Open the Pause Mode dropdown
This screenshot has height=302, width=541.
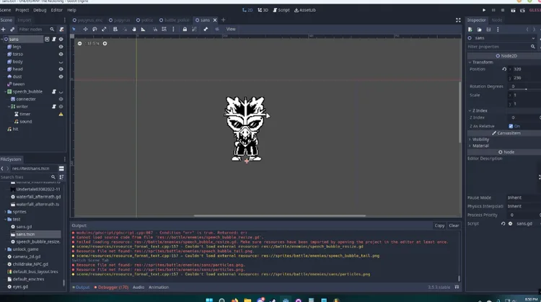coord(524,198)
